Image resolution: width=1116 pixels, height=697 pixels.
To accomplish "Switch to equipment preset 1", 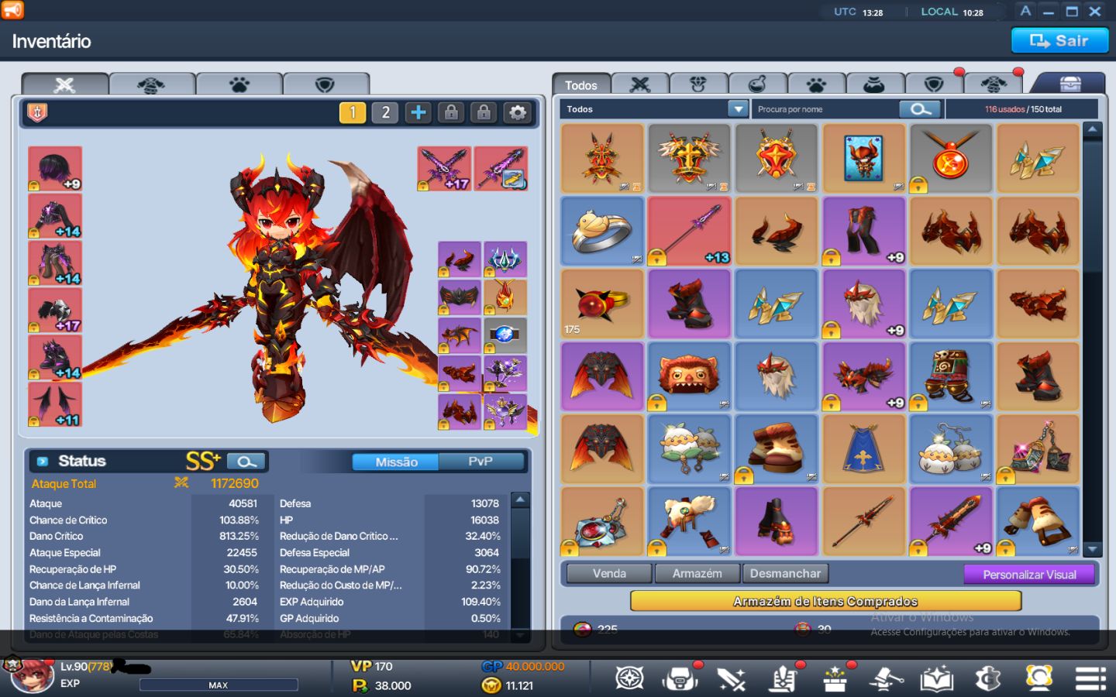I will (353, 113).
